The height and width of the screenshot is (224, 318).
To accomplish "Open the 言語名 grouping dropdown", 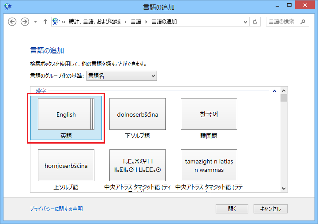I will pos(122,76).
